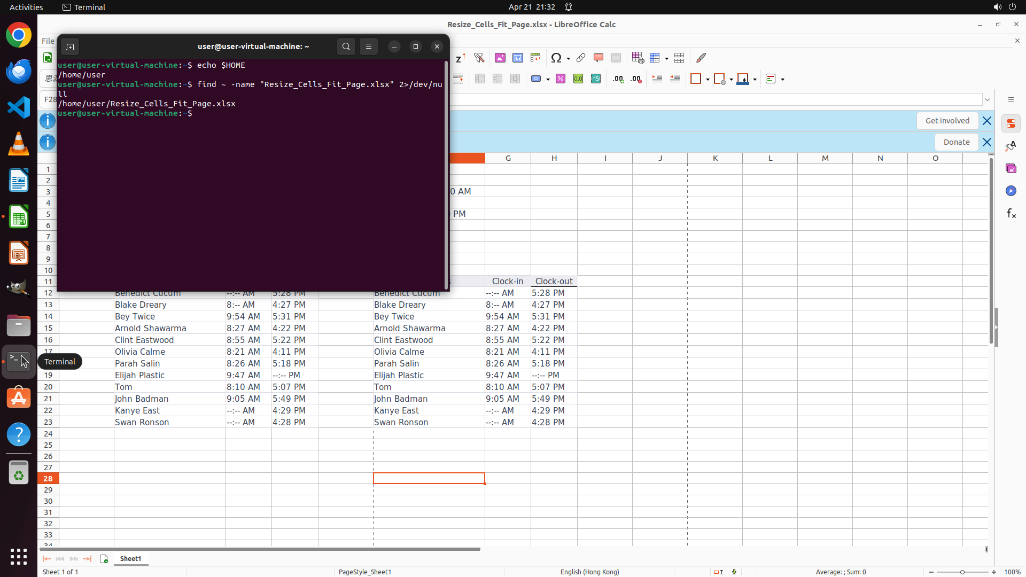Select the Sheet1 tab
The height and width of the screenshot is (577, 1026).
tap(130, 558)
